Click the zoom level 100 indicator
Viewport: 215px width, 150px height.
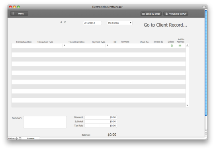[x=10, y=138]
